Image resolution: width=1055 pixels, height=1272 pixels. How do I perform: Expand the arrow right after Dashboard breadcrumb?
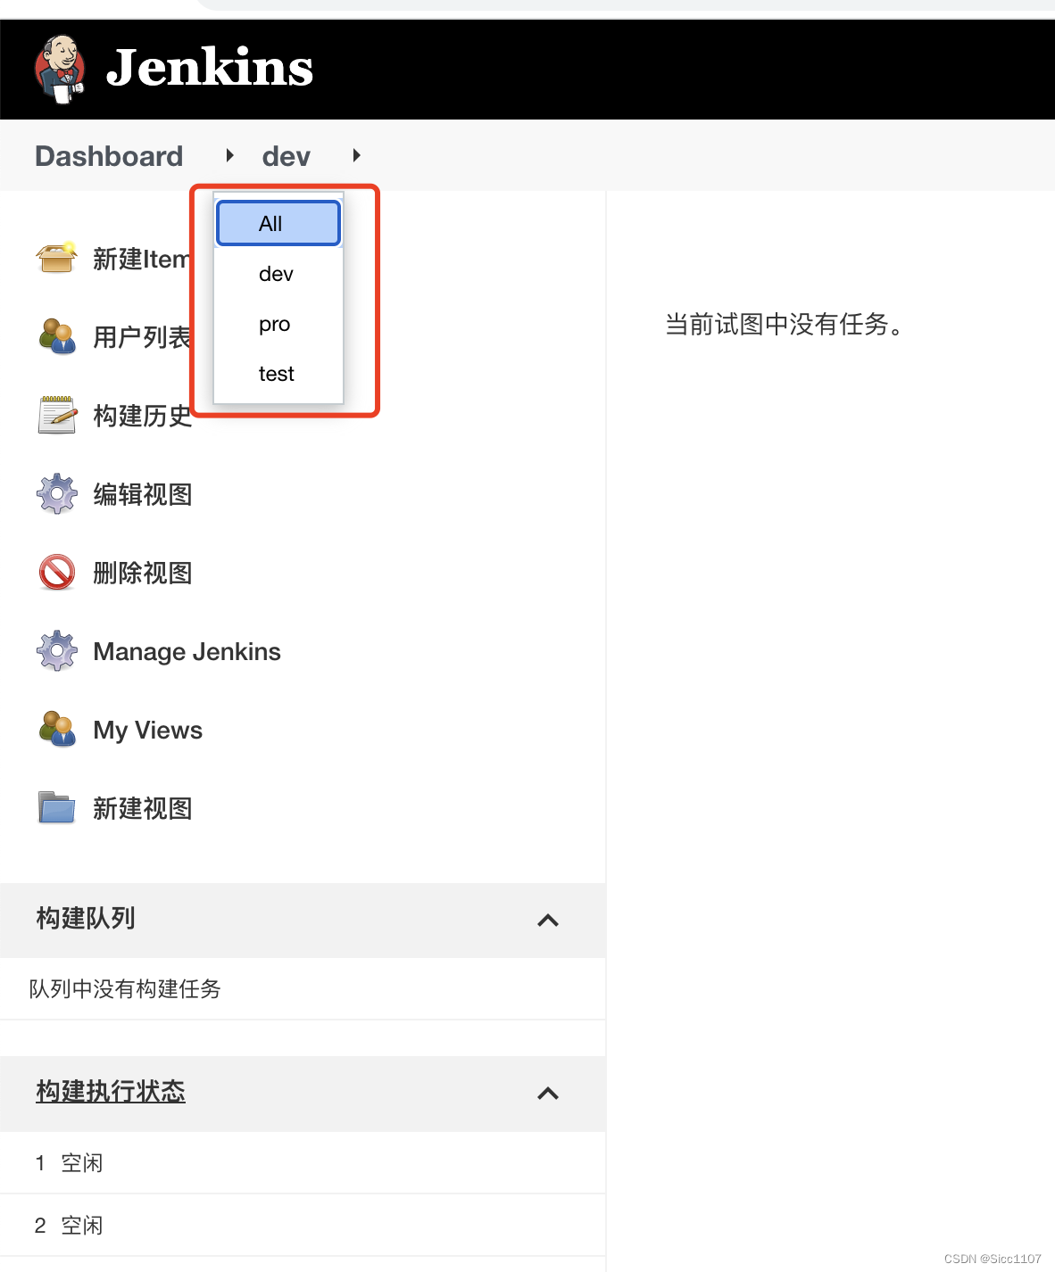point(229,155)
